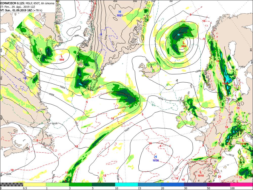Click the '50' legend scale value

tap(208, 188)
